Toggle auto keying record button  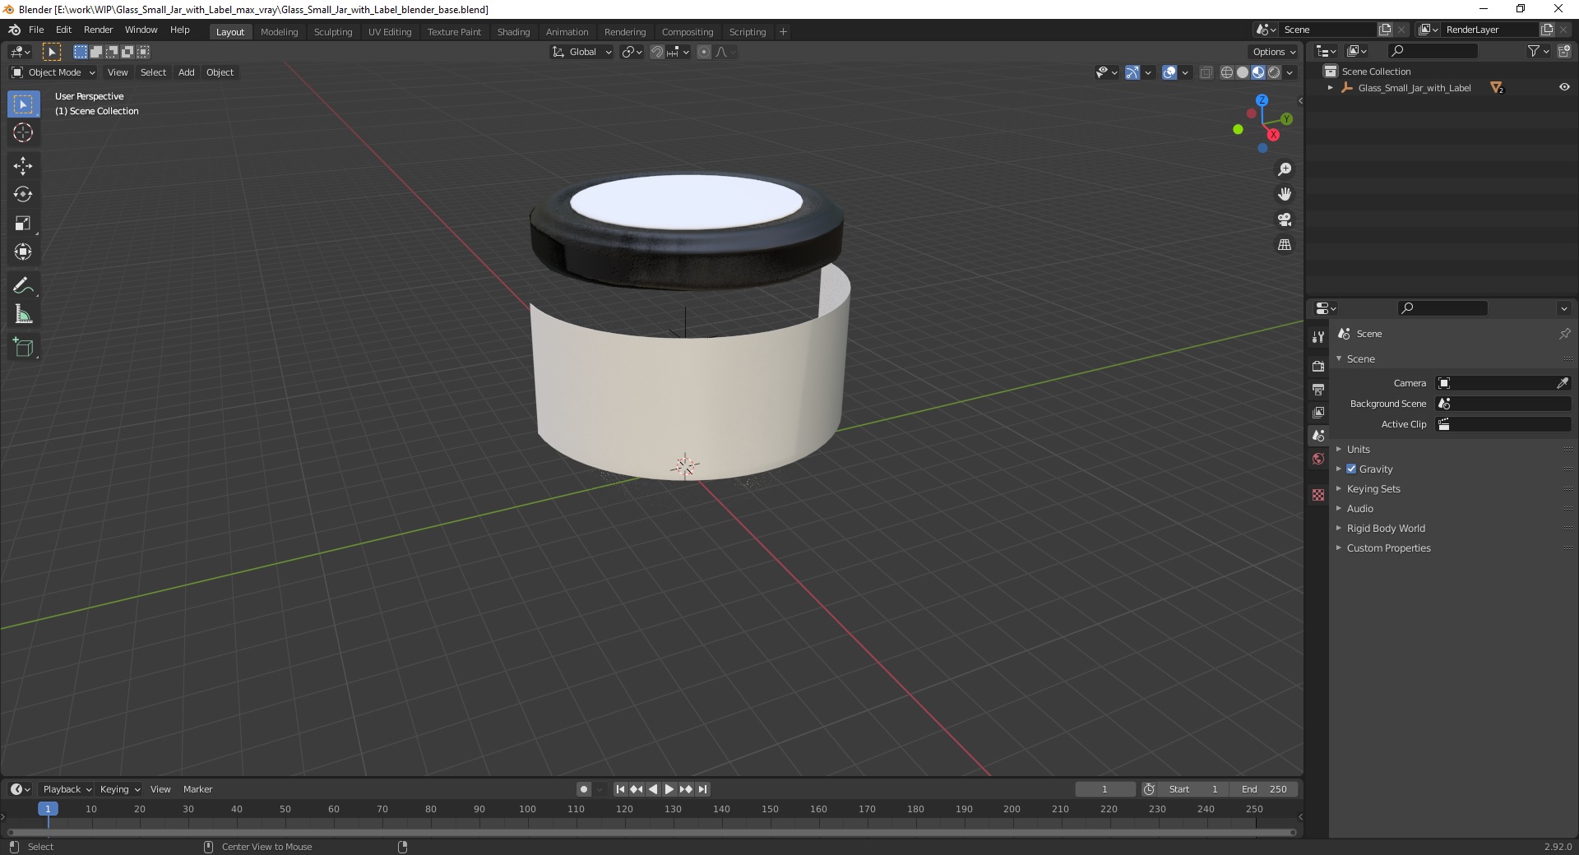(x=583, y=789)
